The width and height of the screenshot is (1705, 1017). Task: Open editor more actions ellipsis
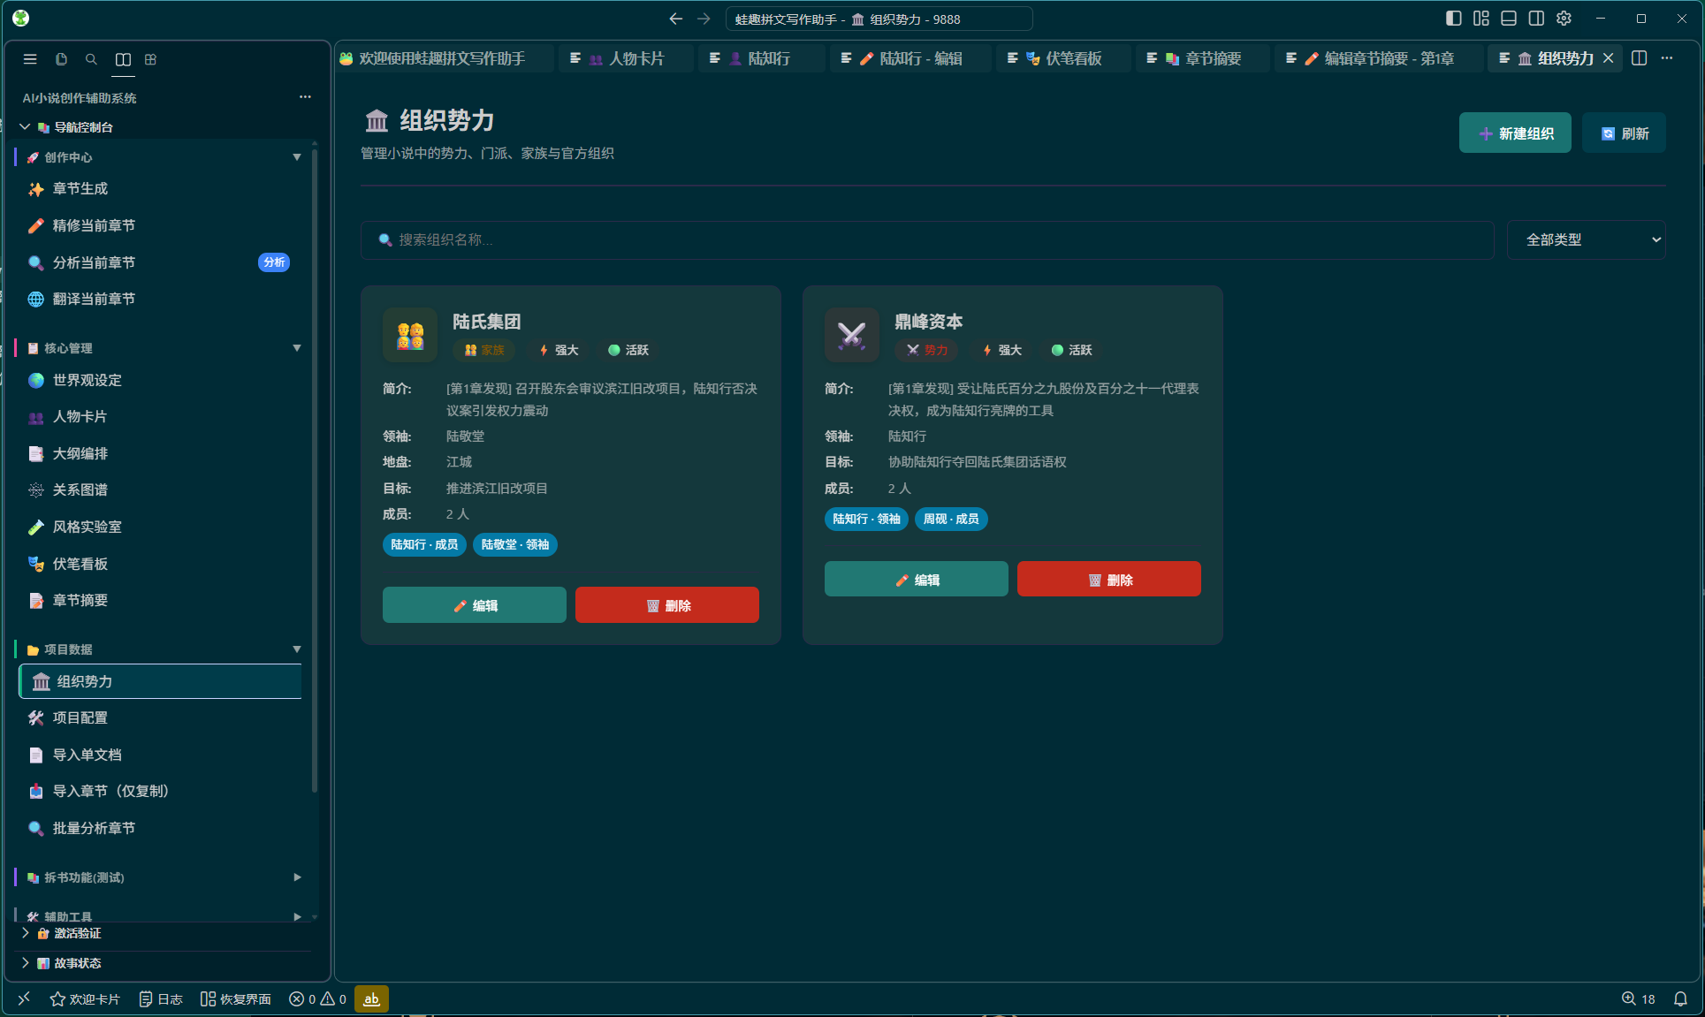click(1667, 58)
